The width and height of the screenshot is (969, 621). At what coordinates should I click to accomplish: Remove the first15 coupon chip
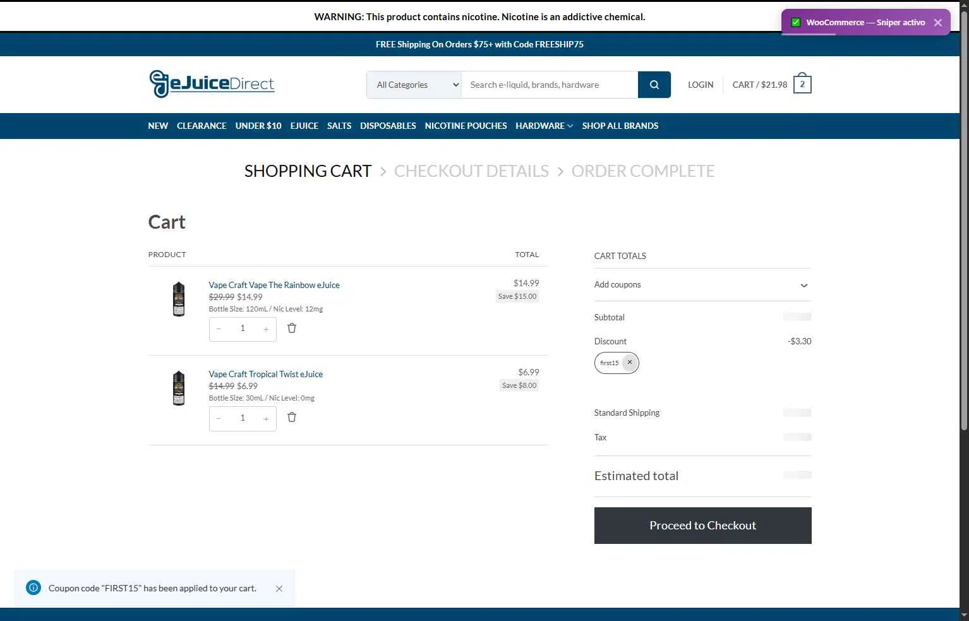(x=630, y=363)
